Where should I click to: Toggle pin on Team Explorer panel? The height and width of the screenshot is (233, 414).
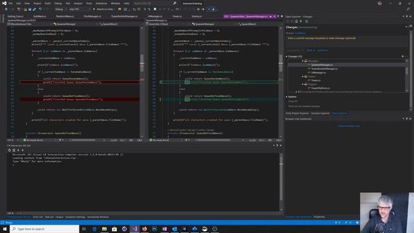tap(407, 17)
